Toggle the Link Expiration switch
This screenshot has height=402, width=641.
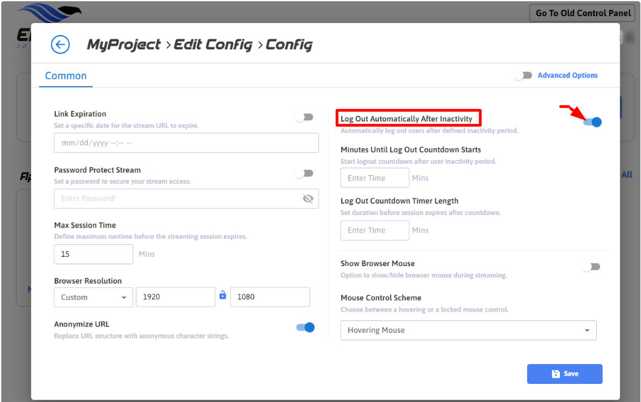[305, 117]
